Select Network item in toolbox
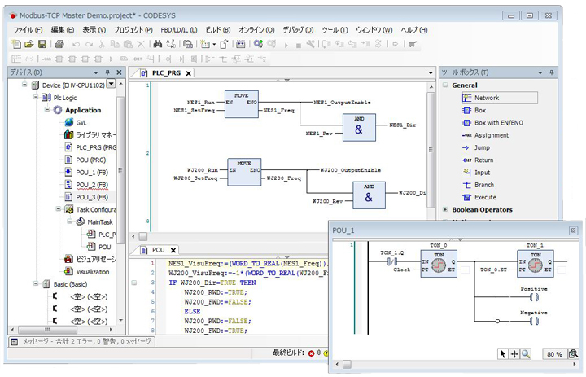The image size is (586, 377). [500, 98]
